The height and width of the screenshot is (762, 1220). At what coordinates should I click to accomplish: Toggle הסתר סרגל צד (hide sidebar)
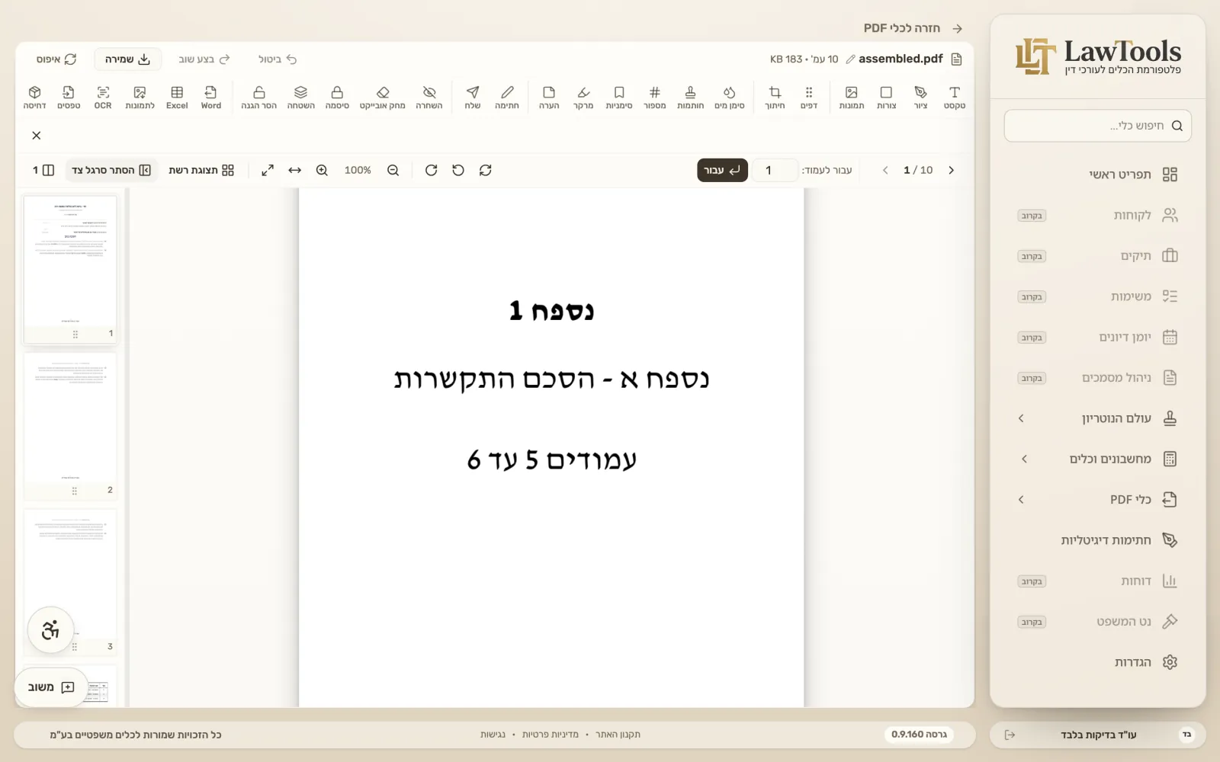(x=111, y=170)
